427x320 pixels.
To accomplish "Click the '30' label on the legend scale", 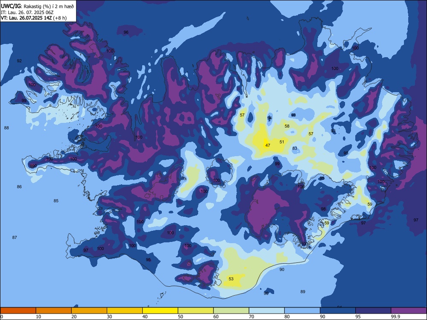I will pyautogui.click(x=109, y=317).
